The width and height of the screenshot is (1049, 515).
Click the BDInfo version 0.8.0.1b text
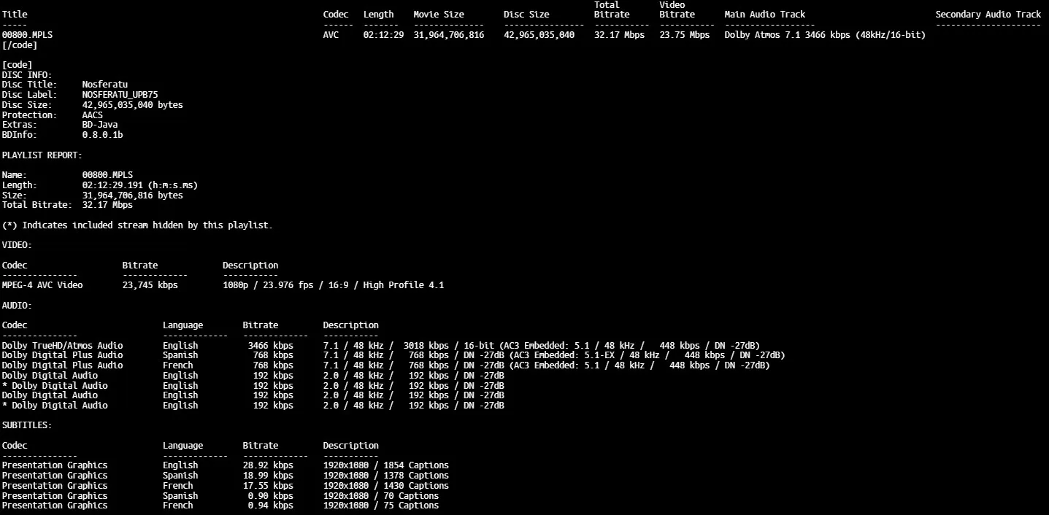tap(102, 135)
